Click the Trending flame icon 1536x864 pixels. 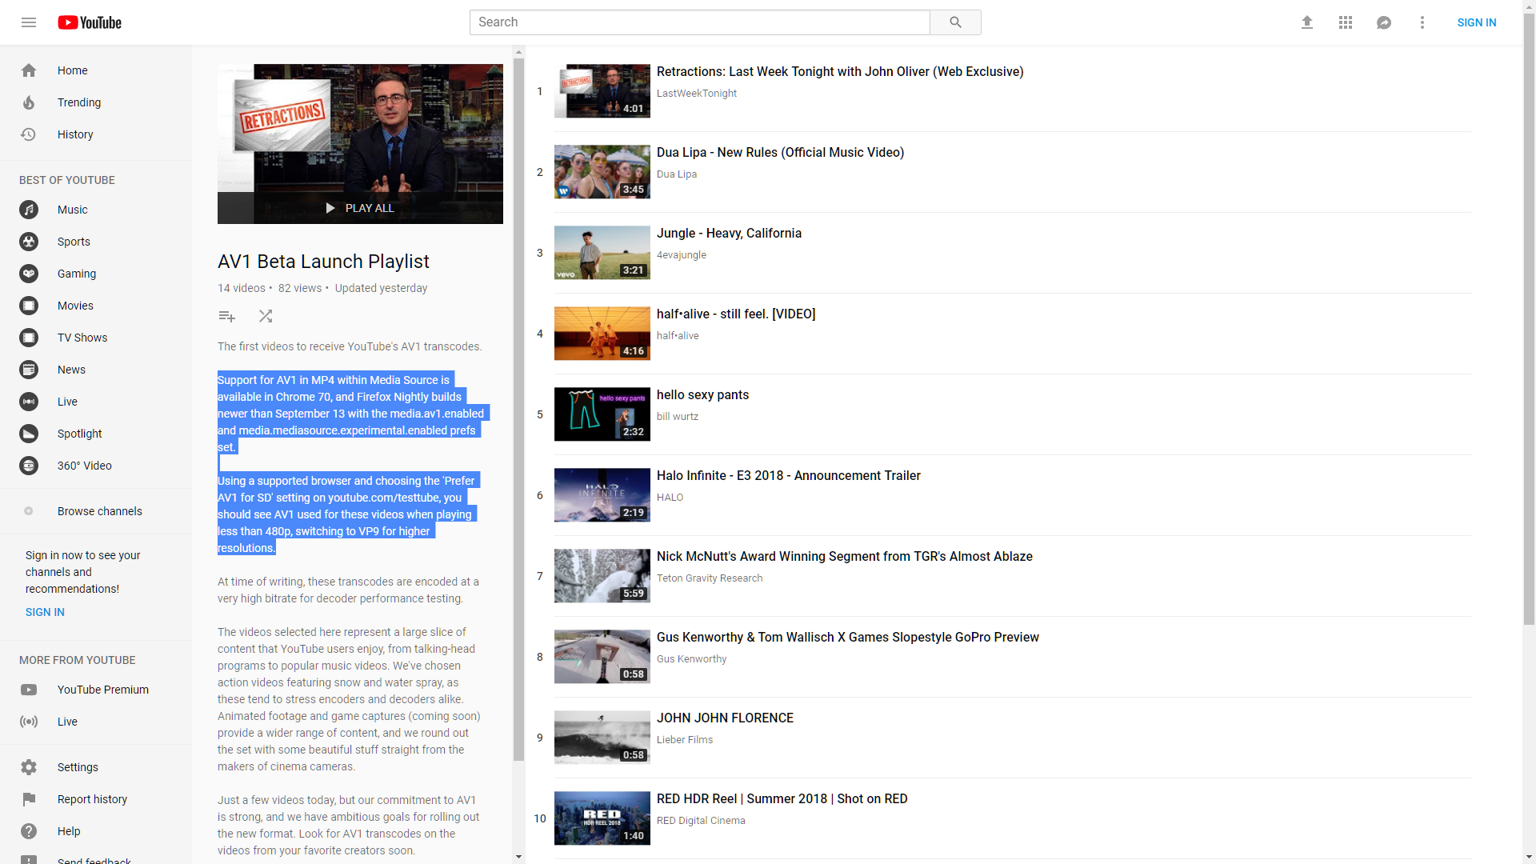[x=29, y=102]
